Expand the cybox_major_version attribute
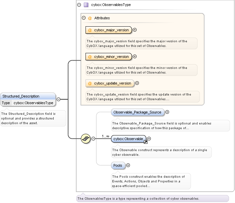235x203 pixels. (x=135, y=30)
